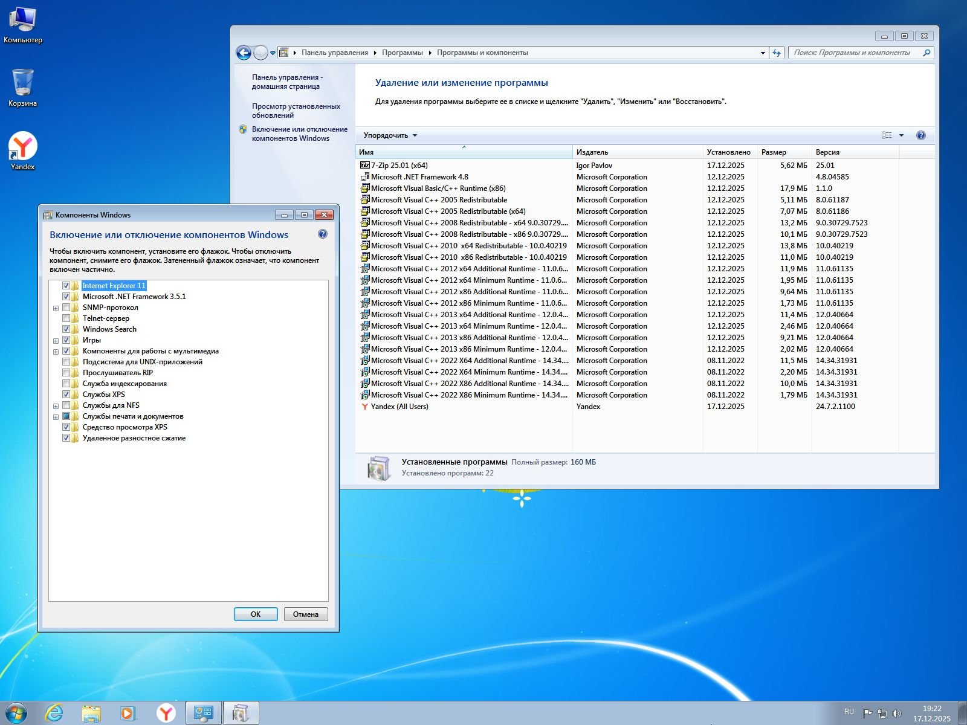Image resolution: width=967 pixels, height=725 pixels.
Task: Open the Упорядочить dropdown menu
Action: [390, 135]
